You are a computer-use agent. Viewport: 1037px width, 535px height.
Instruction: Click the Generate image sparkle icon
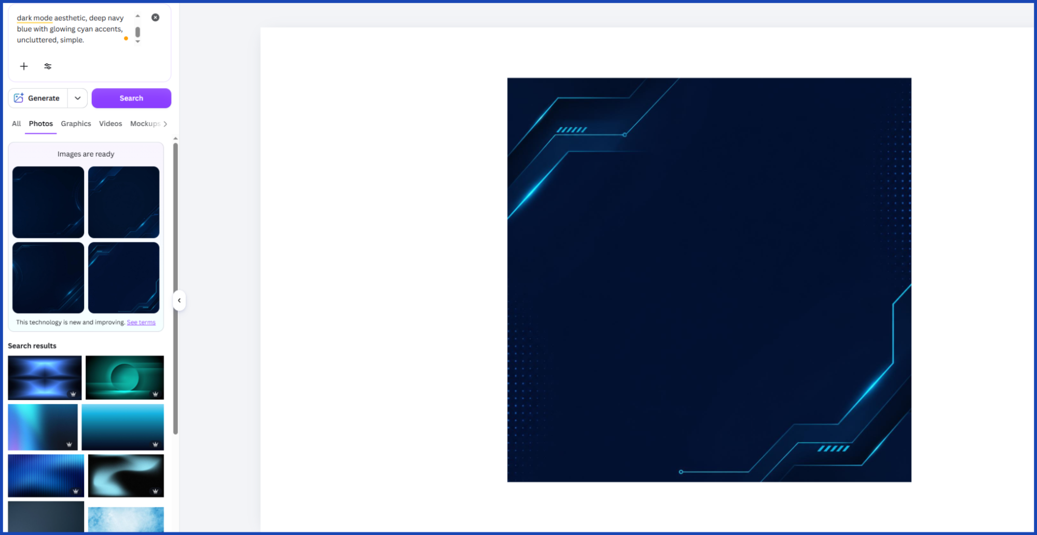[x=19, y=98]
